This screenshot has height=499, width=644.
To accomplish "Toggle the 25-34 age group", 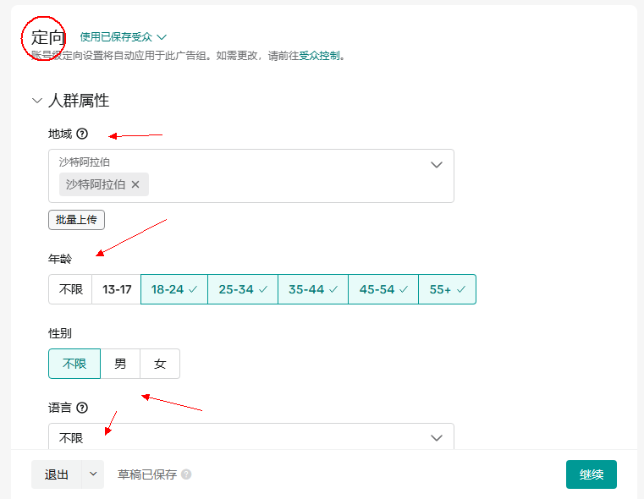I will click(x=242, y=289).
